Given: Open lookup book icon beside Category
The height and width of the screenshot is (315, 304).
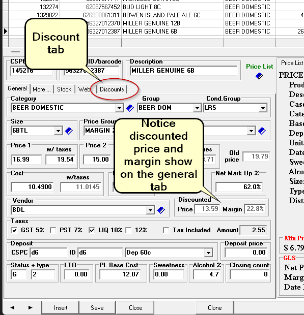Looking at the screenshot, I should point(130,108).
